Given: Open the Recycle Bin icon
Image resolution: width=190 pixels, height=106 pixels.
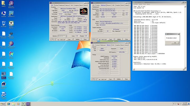Looking at the screenshot, I should click(4, 24).
